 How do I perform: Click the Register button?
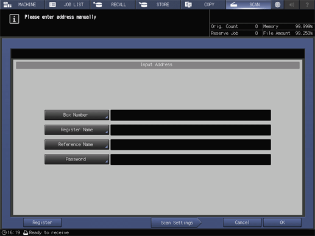tap(42, 223)
